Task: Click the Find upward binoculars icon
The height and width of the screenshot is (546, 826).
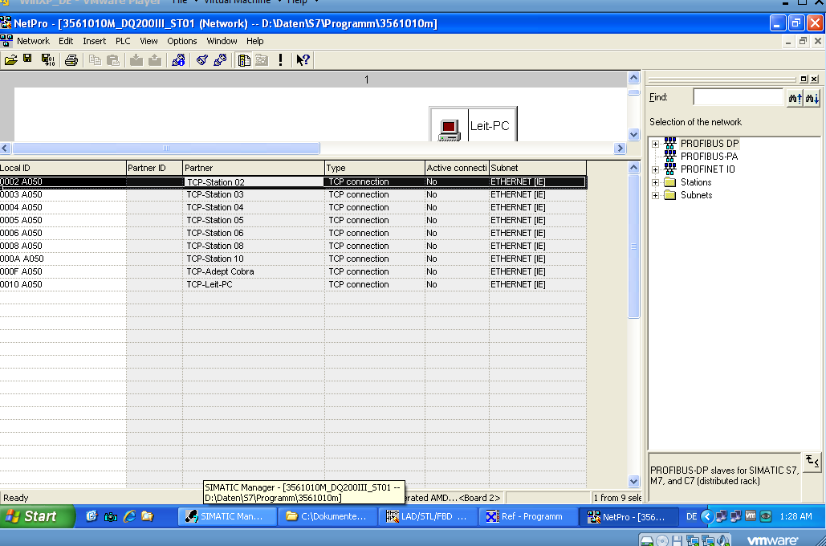Action: (x=795, y=98)
